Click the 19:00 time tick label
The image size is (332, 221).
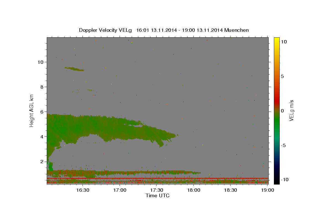[x=268, y=190]
